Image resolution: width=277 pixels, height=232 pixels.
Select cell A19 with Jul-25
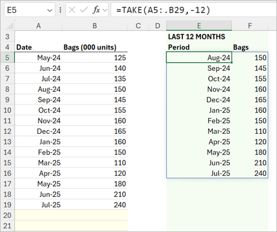tap(38, 204)
